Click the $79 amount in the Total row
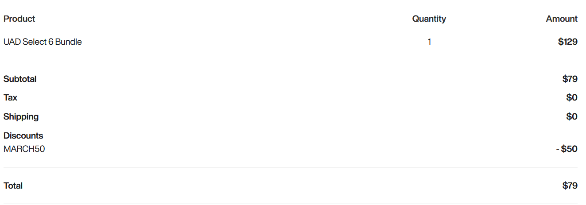This screenshot has width=586, height=205. click(570, 186)
